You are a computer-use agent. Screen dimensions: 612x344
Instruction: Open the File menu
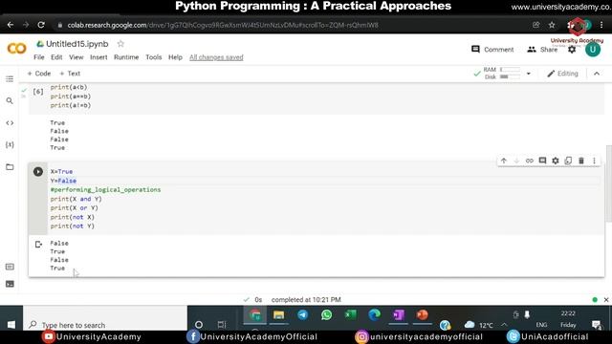point(39,57)
